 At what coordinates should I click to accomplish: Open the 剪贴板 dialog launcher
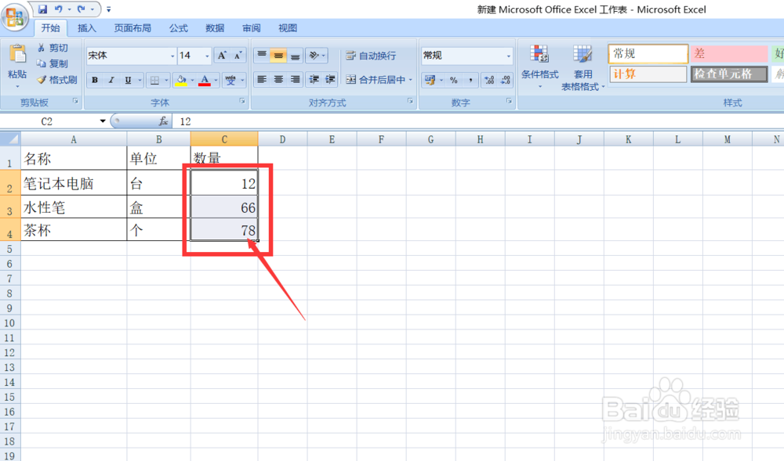click(75, 101)
